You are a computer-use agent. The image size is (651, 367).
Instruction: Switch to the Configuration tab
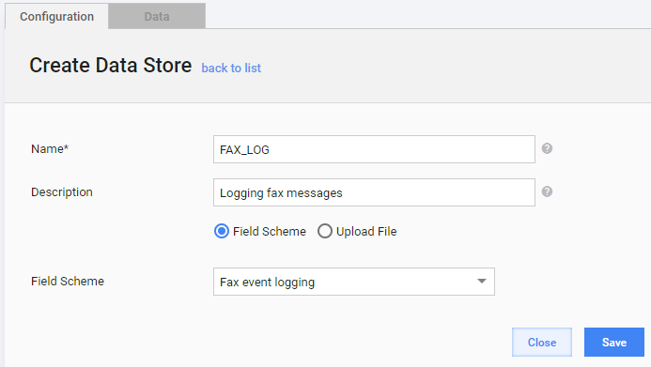57,17
